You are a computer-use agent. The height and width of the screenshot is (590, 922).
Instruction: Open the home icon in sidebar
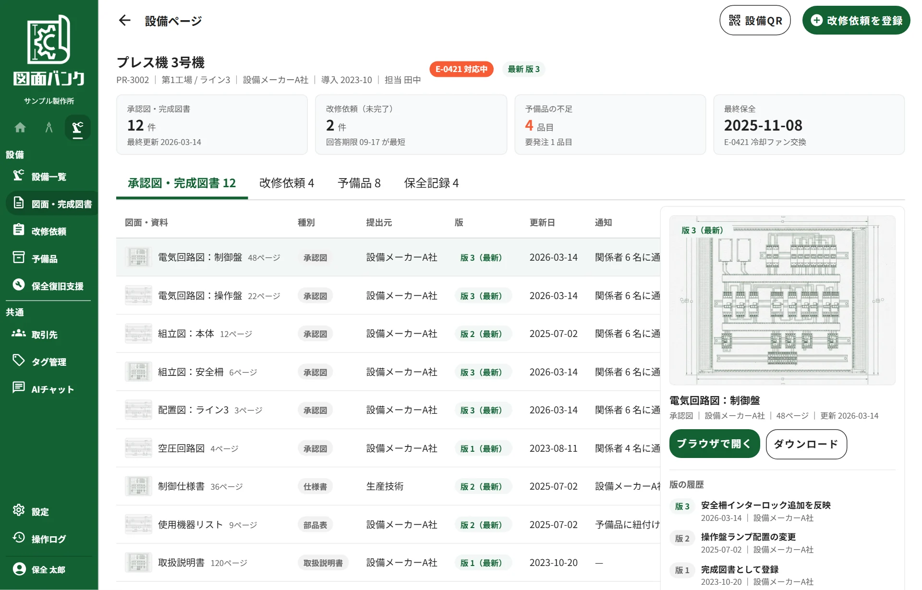pyautogui.click(x=20, y=128)
